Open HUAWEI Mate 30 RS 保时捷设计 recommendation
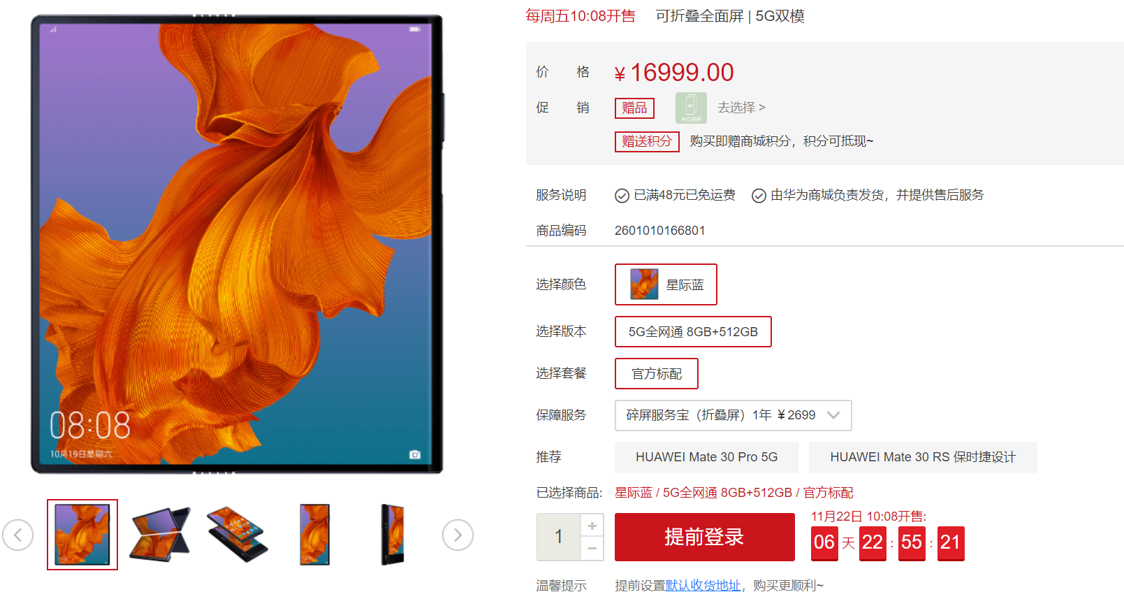This screenshot has width=1124, height=592. 923,457
